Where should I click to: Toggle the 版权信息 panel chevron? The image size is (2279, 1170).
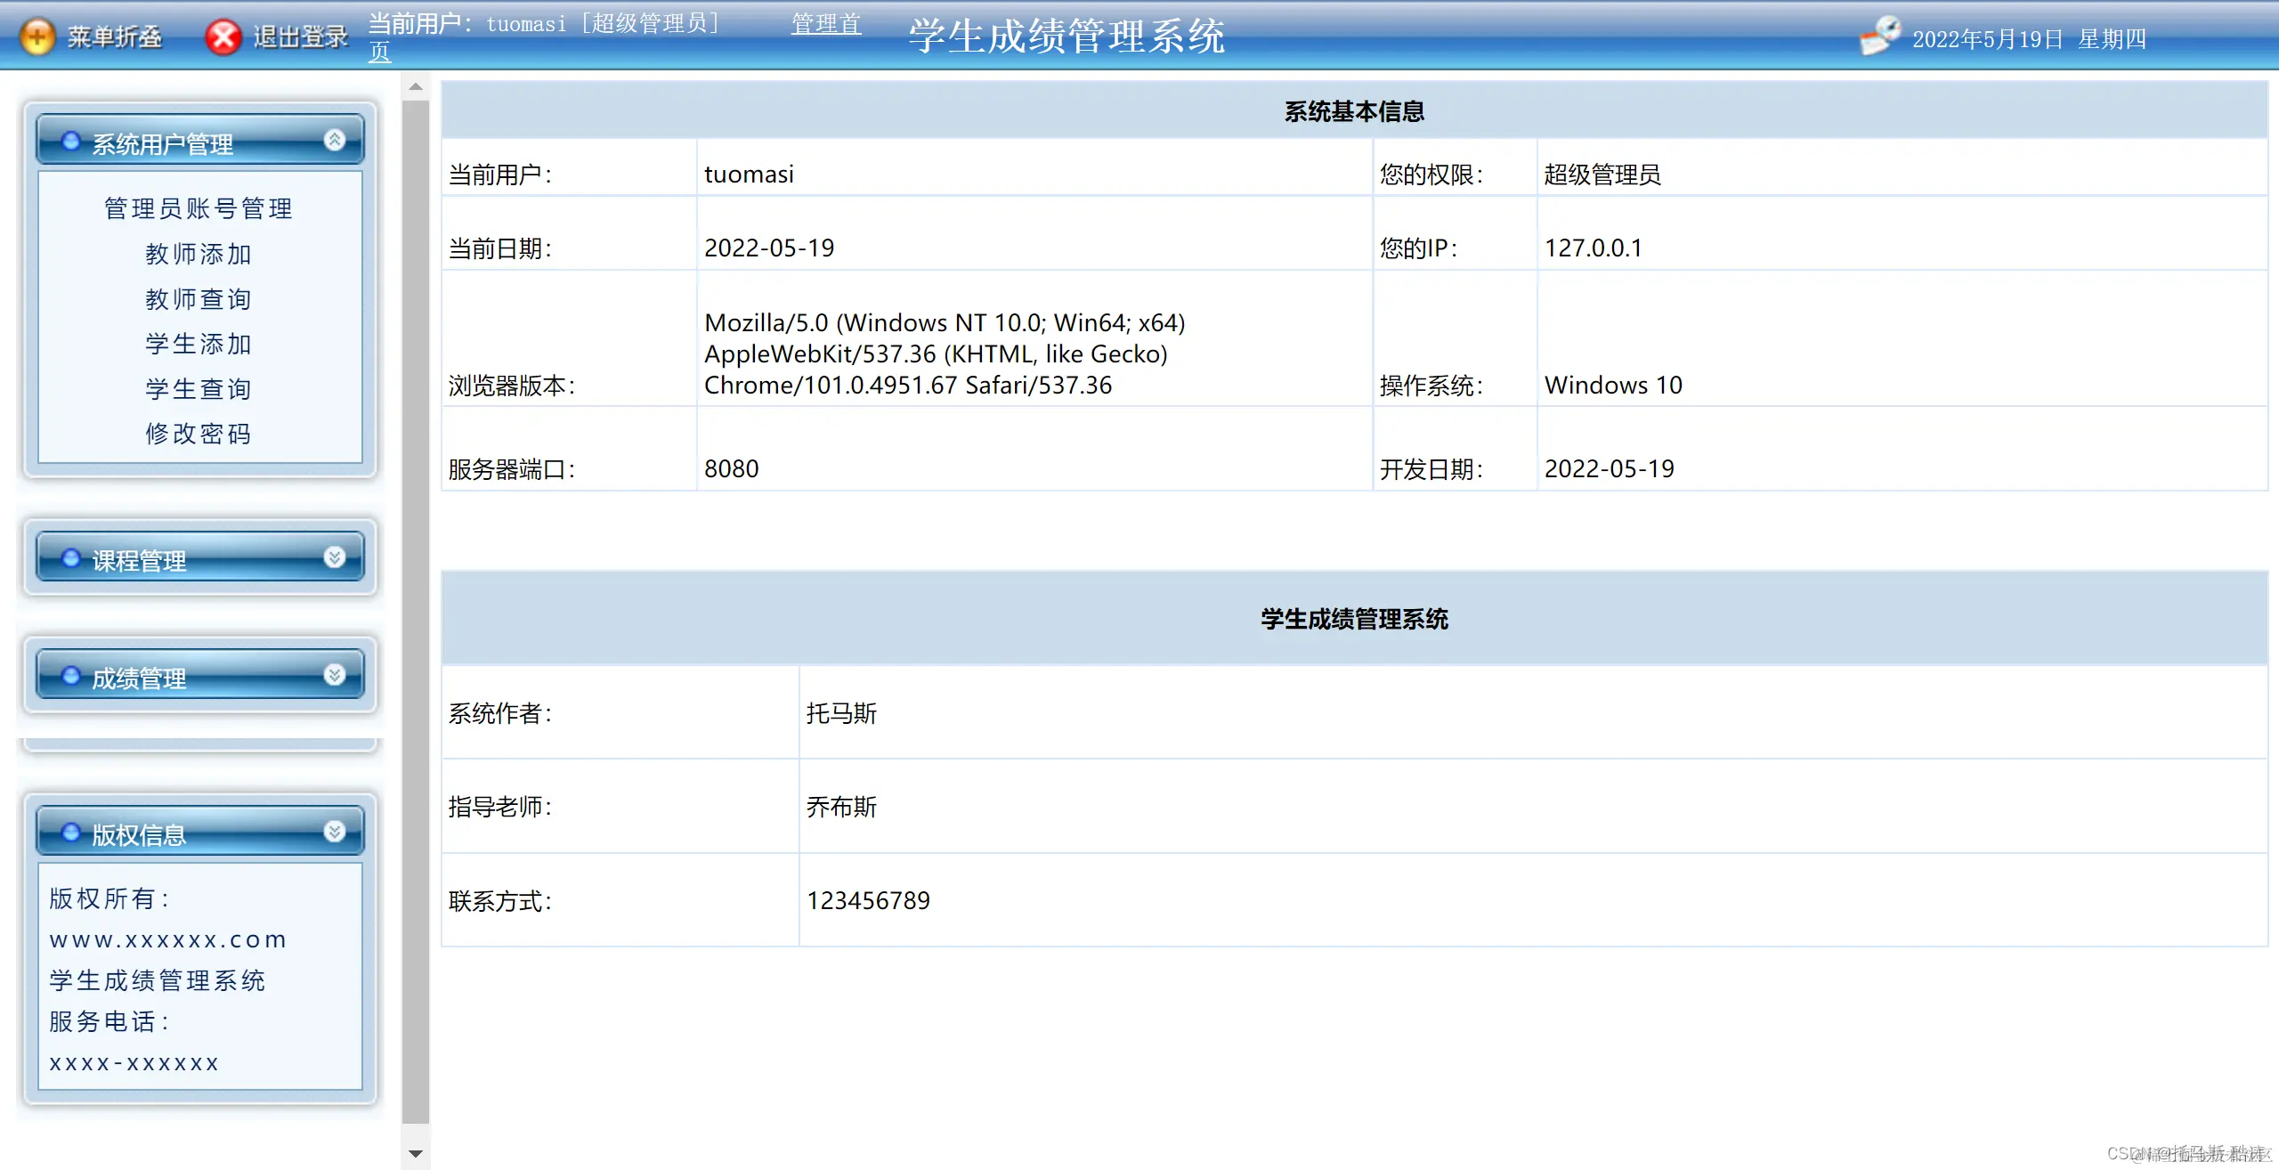pos(335,832)
